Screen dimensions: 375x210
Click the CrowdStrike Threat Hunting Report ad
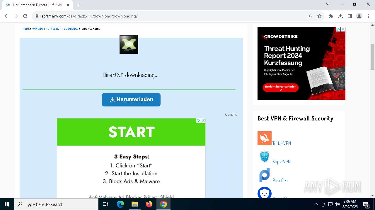tap(301, 63)
